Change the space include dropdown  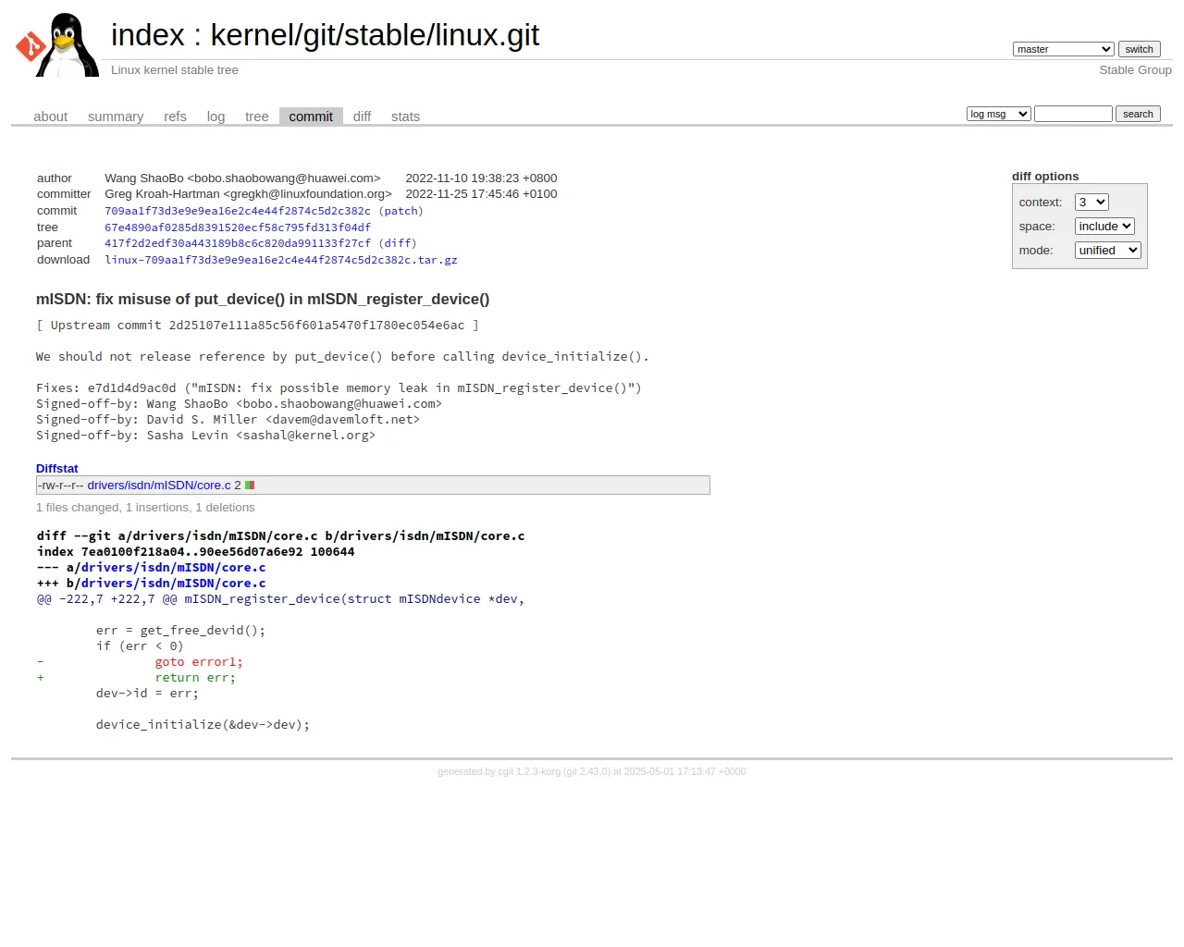(x=1104, y=227)
